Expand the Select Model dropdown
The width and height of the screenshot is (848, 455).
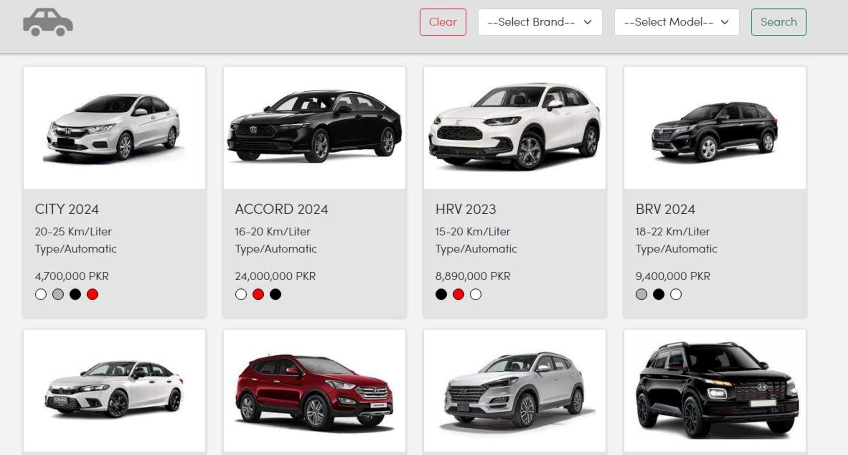tap(676, 22)
